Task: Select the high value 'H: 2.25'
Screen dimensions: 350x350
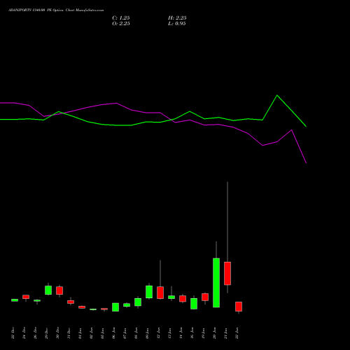Action: [177, 18]
